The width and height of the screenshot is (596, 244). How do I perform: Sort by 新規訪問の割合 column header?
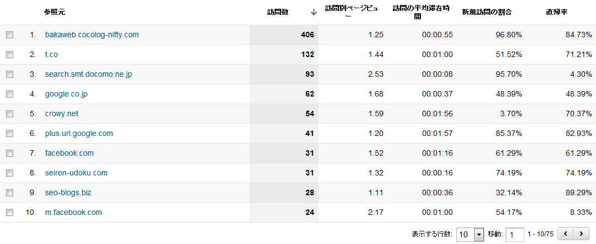click(x=486, y=12)
